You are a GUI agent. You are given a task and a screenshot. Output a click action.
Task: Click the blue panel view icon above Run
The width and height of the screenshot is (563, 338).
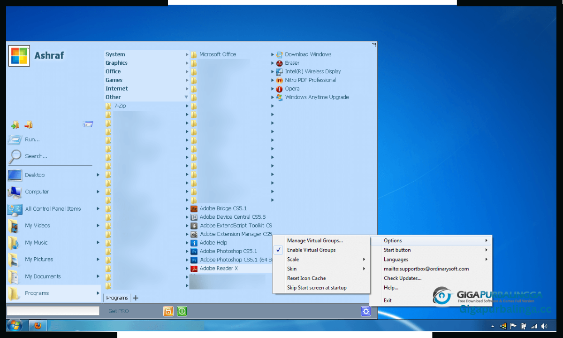(88, 124)
